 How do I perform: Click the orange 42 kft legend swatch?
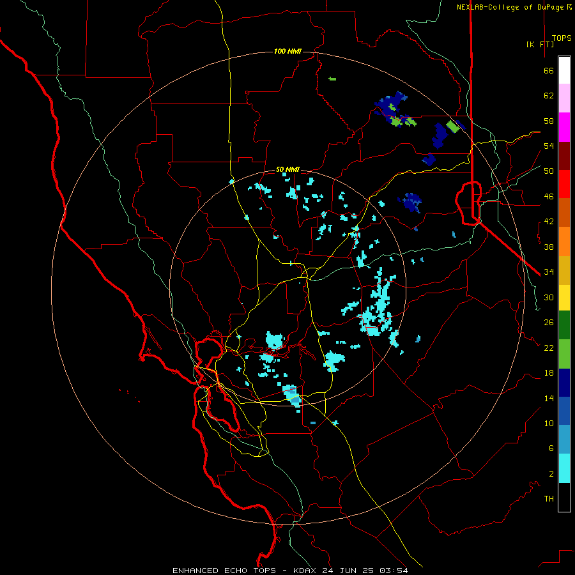point(564,241)
